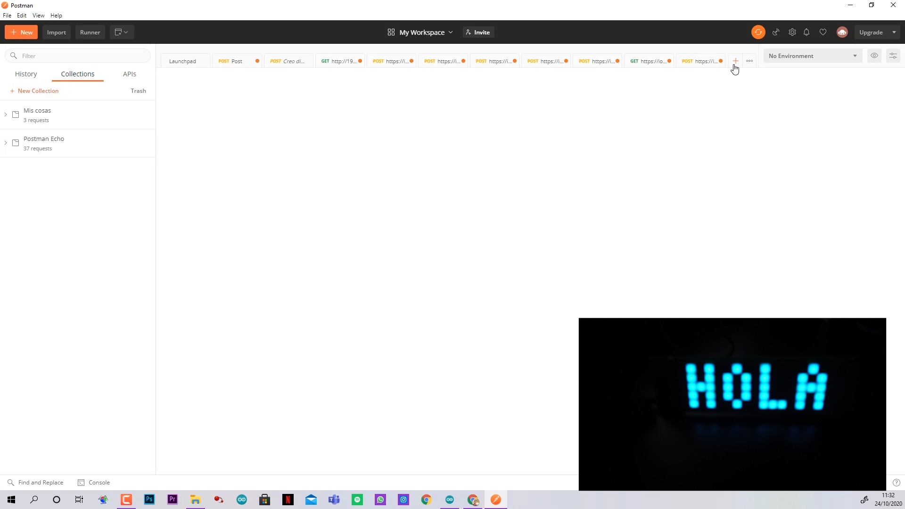Open the manage environments icon

click(893, 56)
